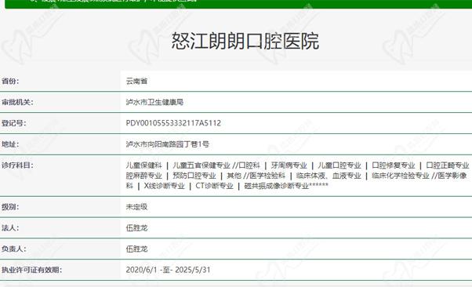Select 临床体液、血液专业 in the list
The image size is (472, 287).
pos(329,176)
